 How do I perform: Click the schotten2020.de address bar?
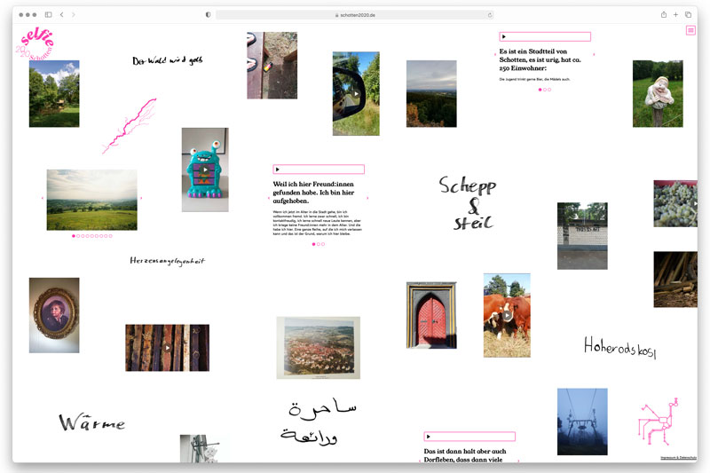(x=355, y=15)
